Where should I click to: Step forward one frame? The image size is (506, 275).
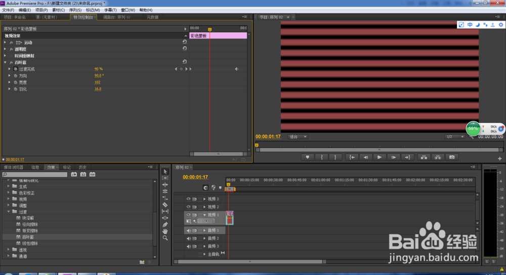(x=393, y=158)
